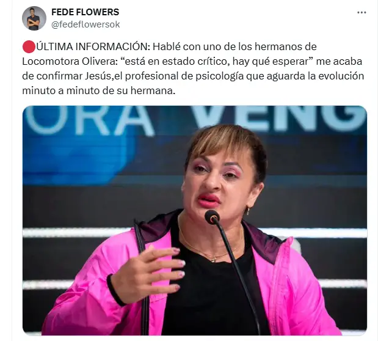Click the gold necklace pendant in photo
This screenshot has width=378, height=341.
click(214, 260)
